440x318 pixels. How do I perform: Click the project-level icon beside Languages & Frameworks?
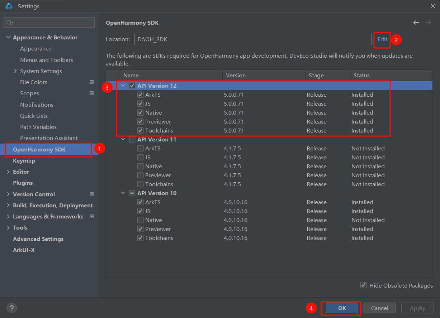pos(91,216)
